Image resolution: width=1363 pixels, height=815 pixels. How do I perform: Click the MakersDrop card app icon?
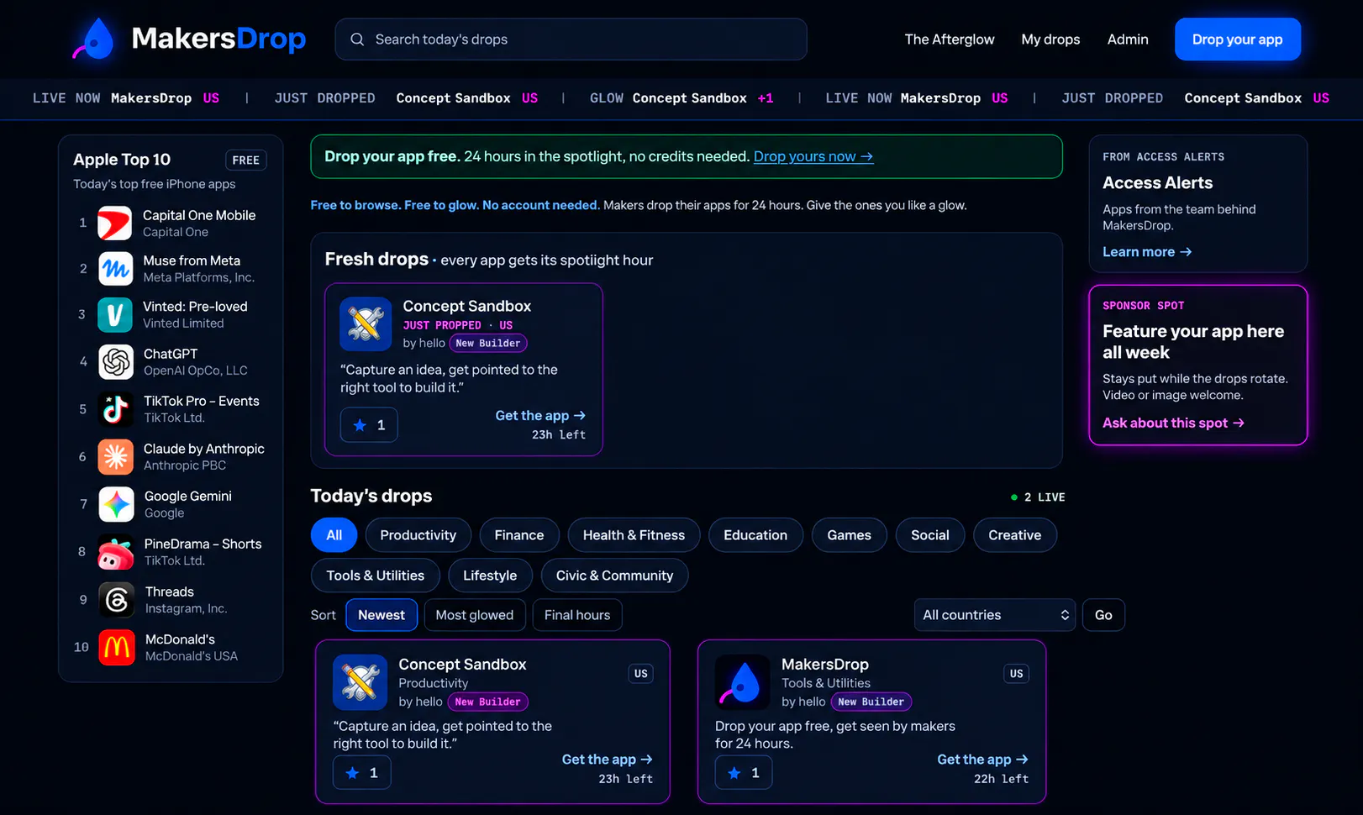[742, 682]
